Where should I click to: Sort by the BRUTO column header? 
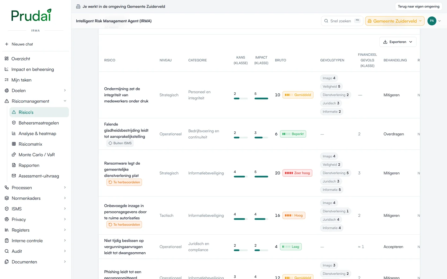[280, 60]
